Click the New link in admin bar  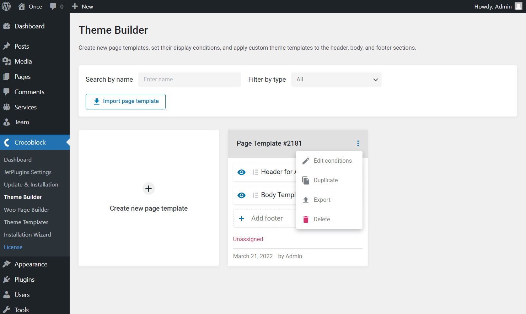tap(87, 6)
